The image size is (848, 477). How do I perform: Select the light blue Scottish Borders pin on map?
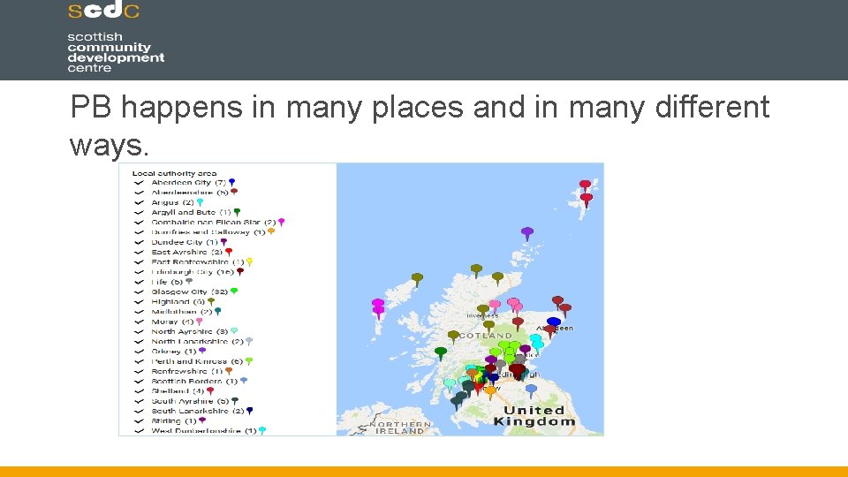point(532,390)
